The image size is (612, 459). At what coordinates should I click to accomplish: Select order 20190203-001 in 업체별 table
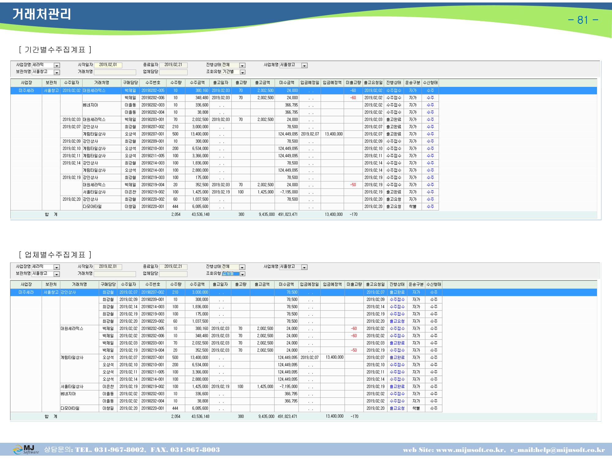point(153,343)
